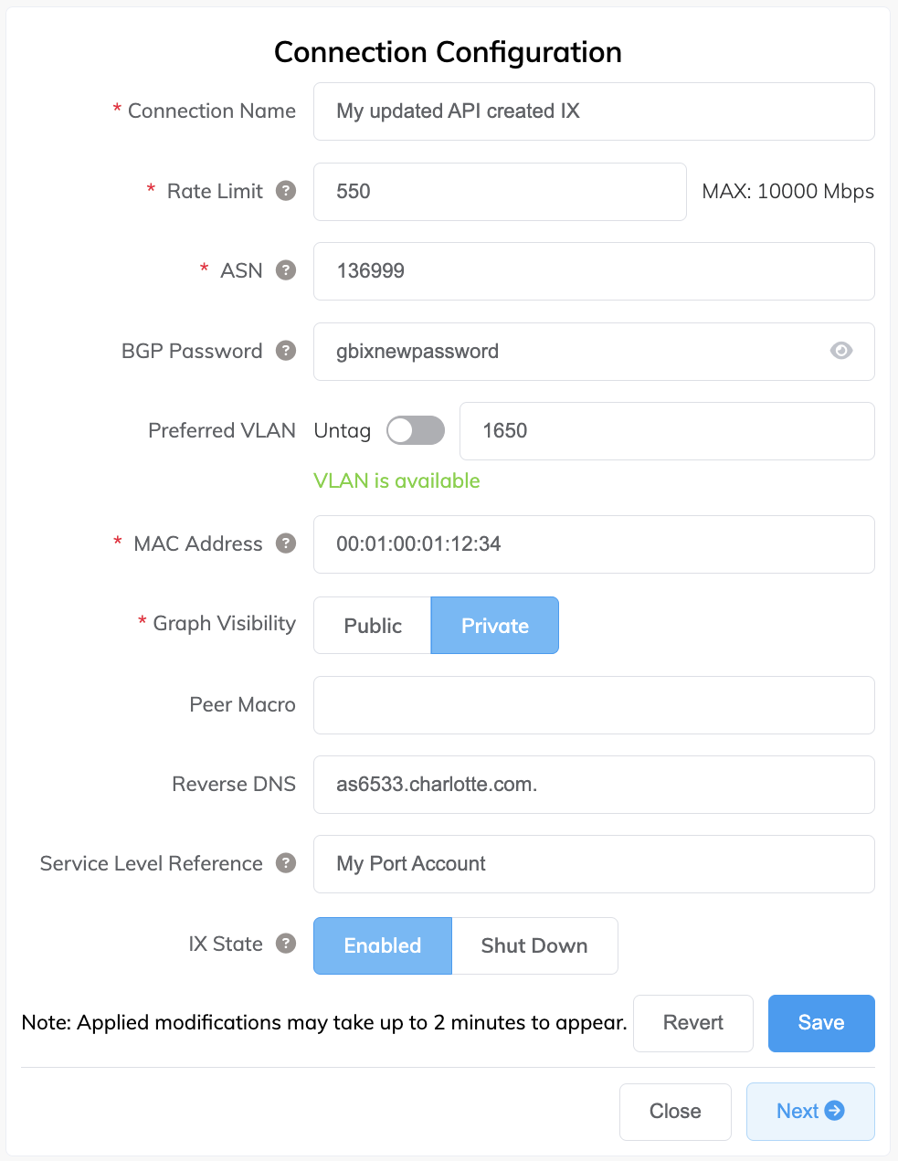Set Graph Visibility to Public
Viewport: 898px width, 1161px height.
373,626
